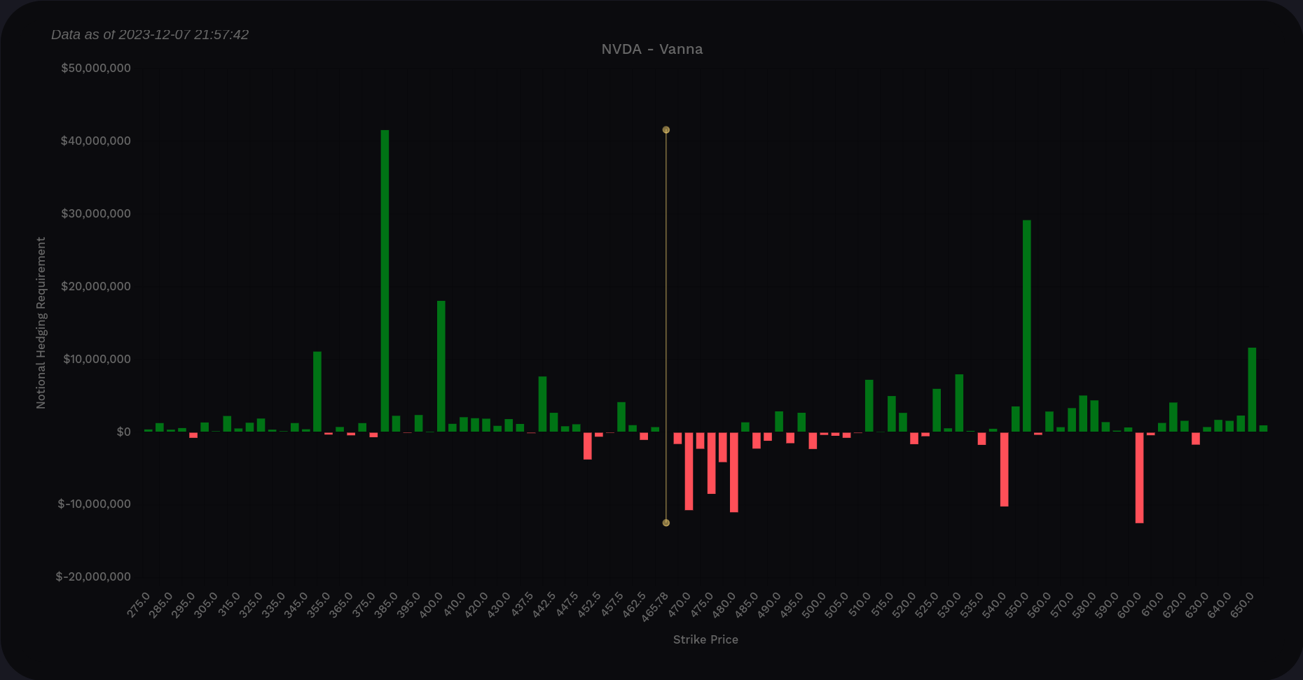Click the '550.0' strike tick label
The image size is (1303, 680).
tap(1016, 605)
